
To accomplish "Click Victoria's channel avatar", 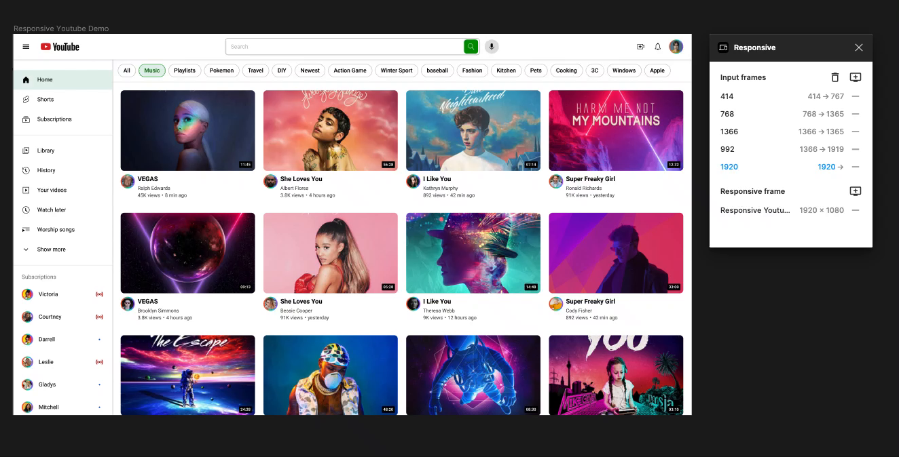I will [27, 294].
